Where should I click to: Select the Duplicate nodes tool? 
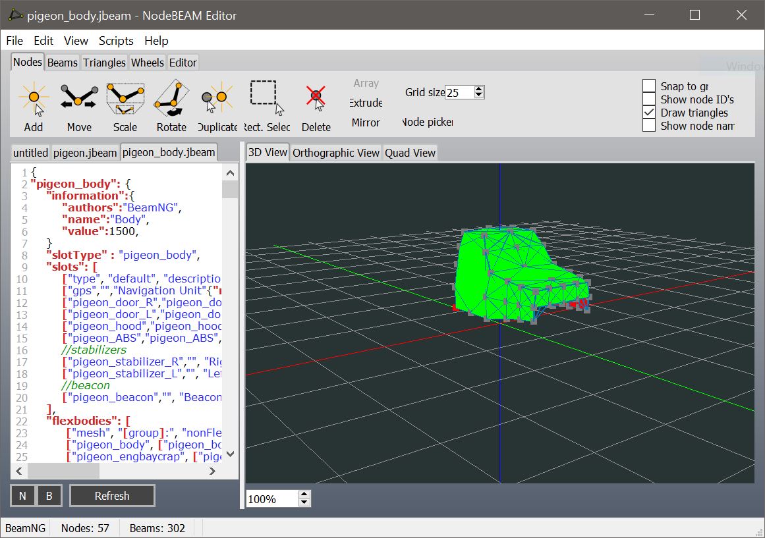[x=217, y=106]
